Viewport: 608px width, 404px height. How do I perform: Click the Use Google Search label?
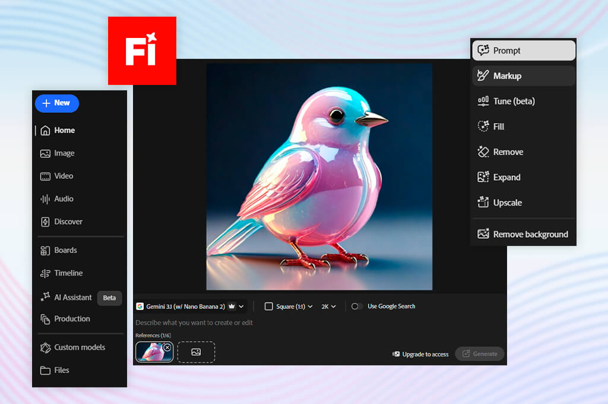point(391,306)
